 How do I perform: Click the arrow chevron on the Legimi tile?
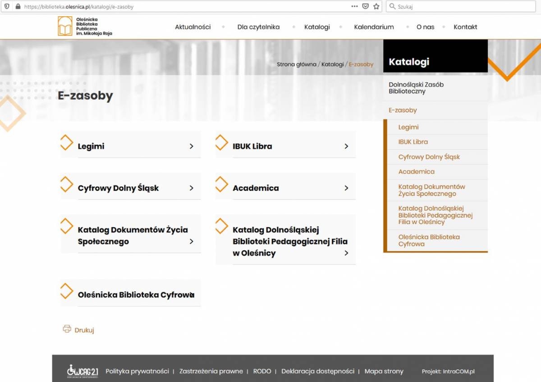pyautogui.click(x=192, y=146)
